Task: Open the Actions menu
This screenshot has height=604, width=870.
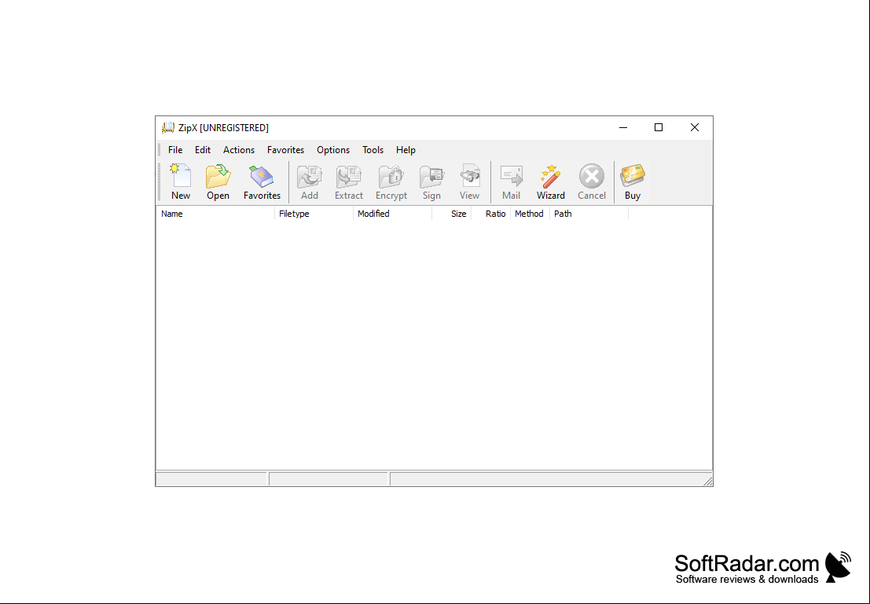Action: click(239, 150)
